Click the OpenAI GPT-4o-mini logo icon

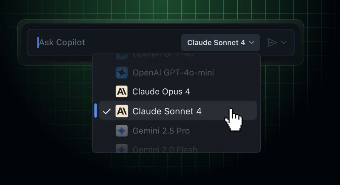[122, 73]
